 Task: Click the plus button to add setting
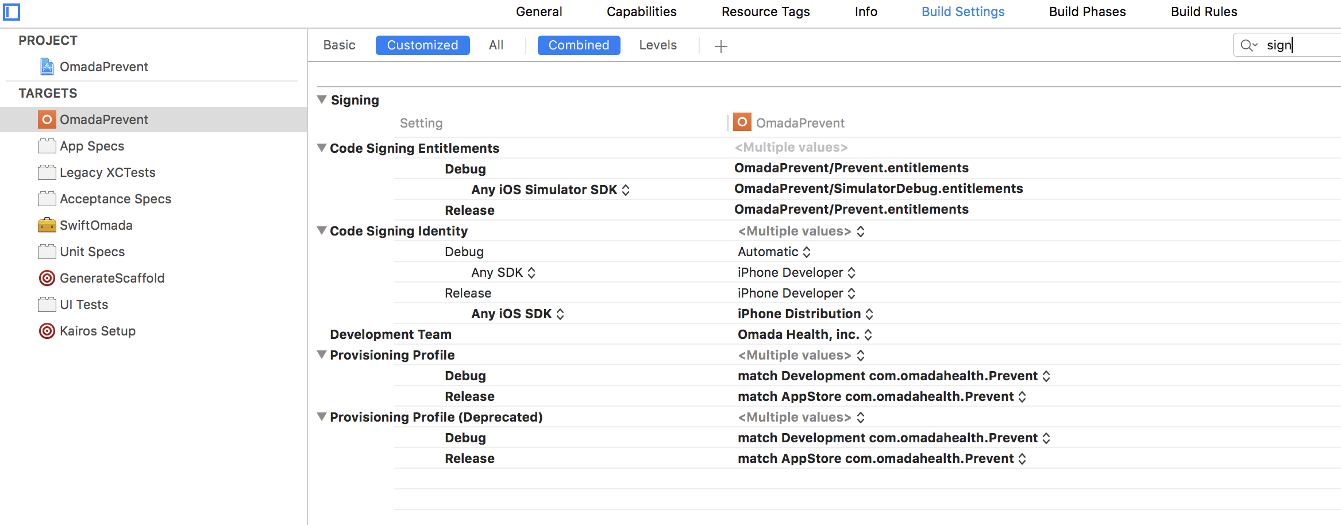(720, 45)
